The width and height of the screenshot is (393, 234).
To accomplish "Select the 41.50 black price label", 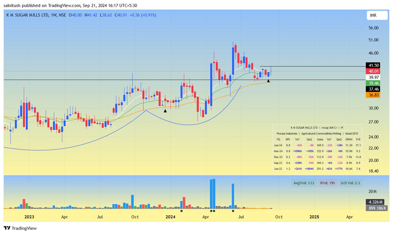I will 374,65.
